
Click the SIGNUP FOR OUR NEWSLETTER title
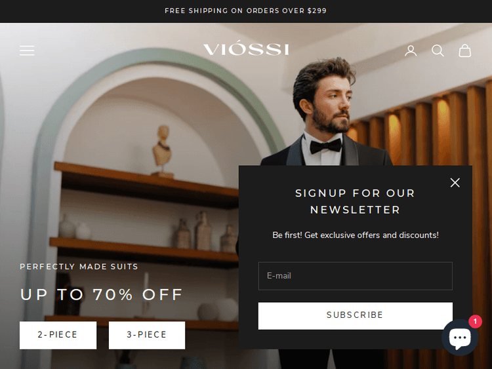(x=355, y=201)
